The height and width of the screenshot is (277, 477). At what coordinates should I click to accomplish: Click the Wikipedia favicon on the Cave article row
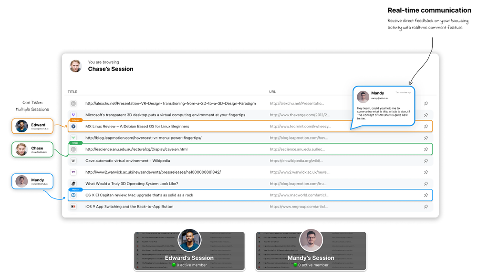tap(73, 160)
